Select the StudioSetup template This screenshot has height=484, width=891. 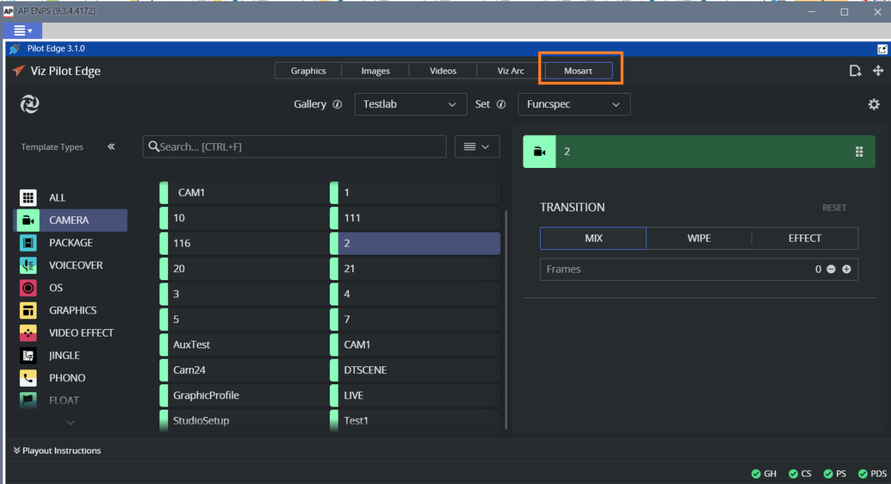pos(245,421)
